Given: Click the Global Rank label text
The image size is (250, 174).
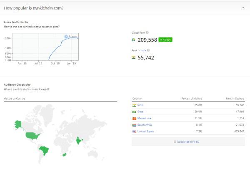Looking at the screenshot, I should [138, 32].
